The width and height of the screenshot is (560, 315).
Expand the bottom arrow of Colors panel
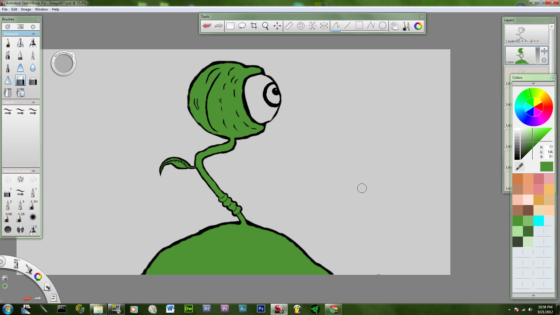click(533, 295)
